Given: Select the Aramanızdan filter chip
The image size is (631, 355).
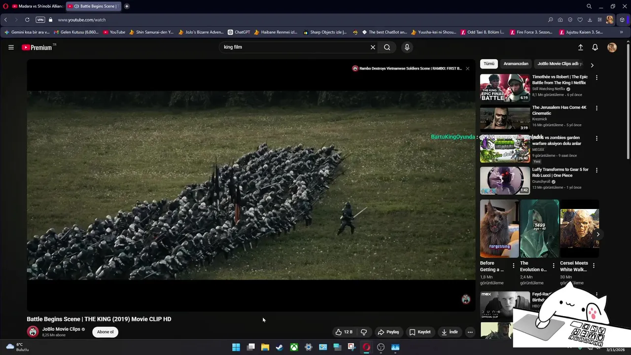Looking at the screenshot, I should click(x=516, y=64).
